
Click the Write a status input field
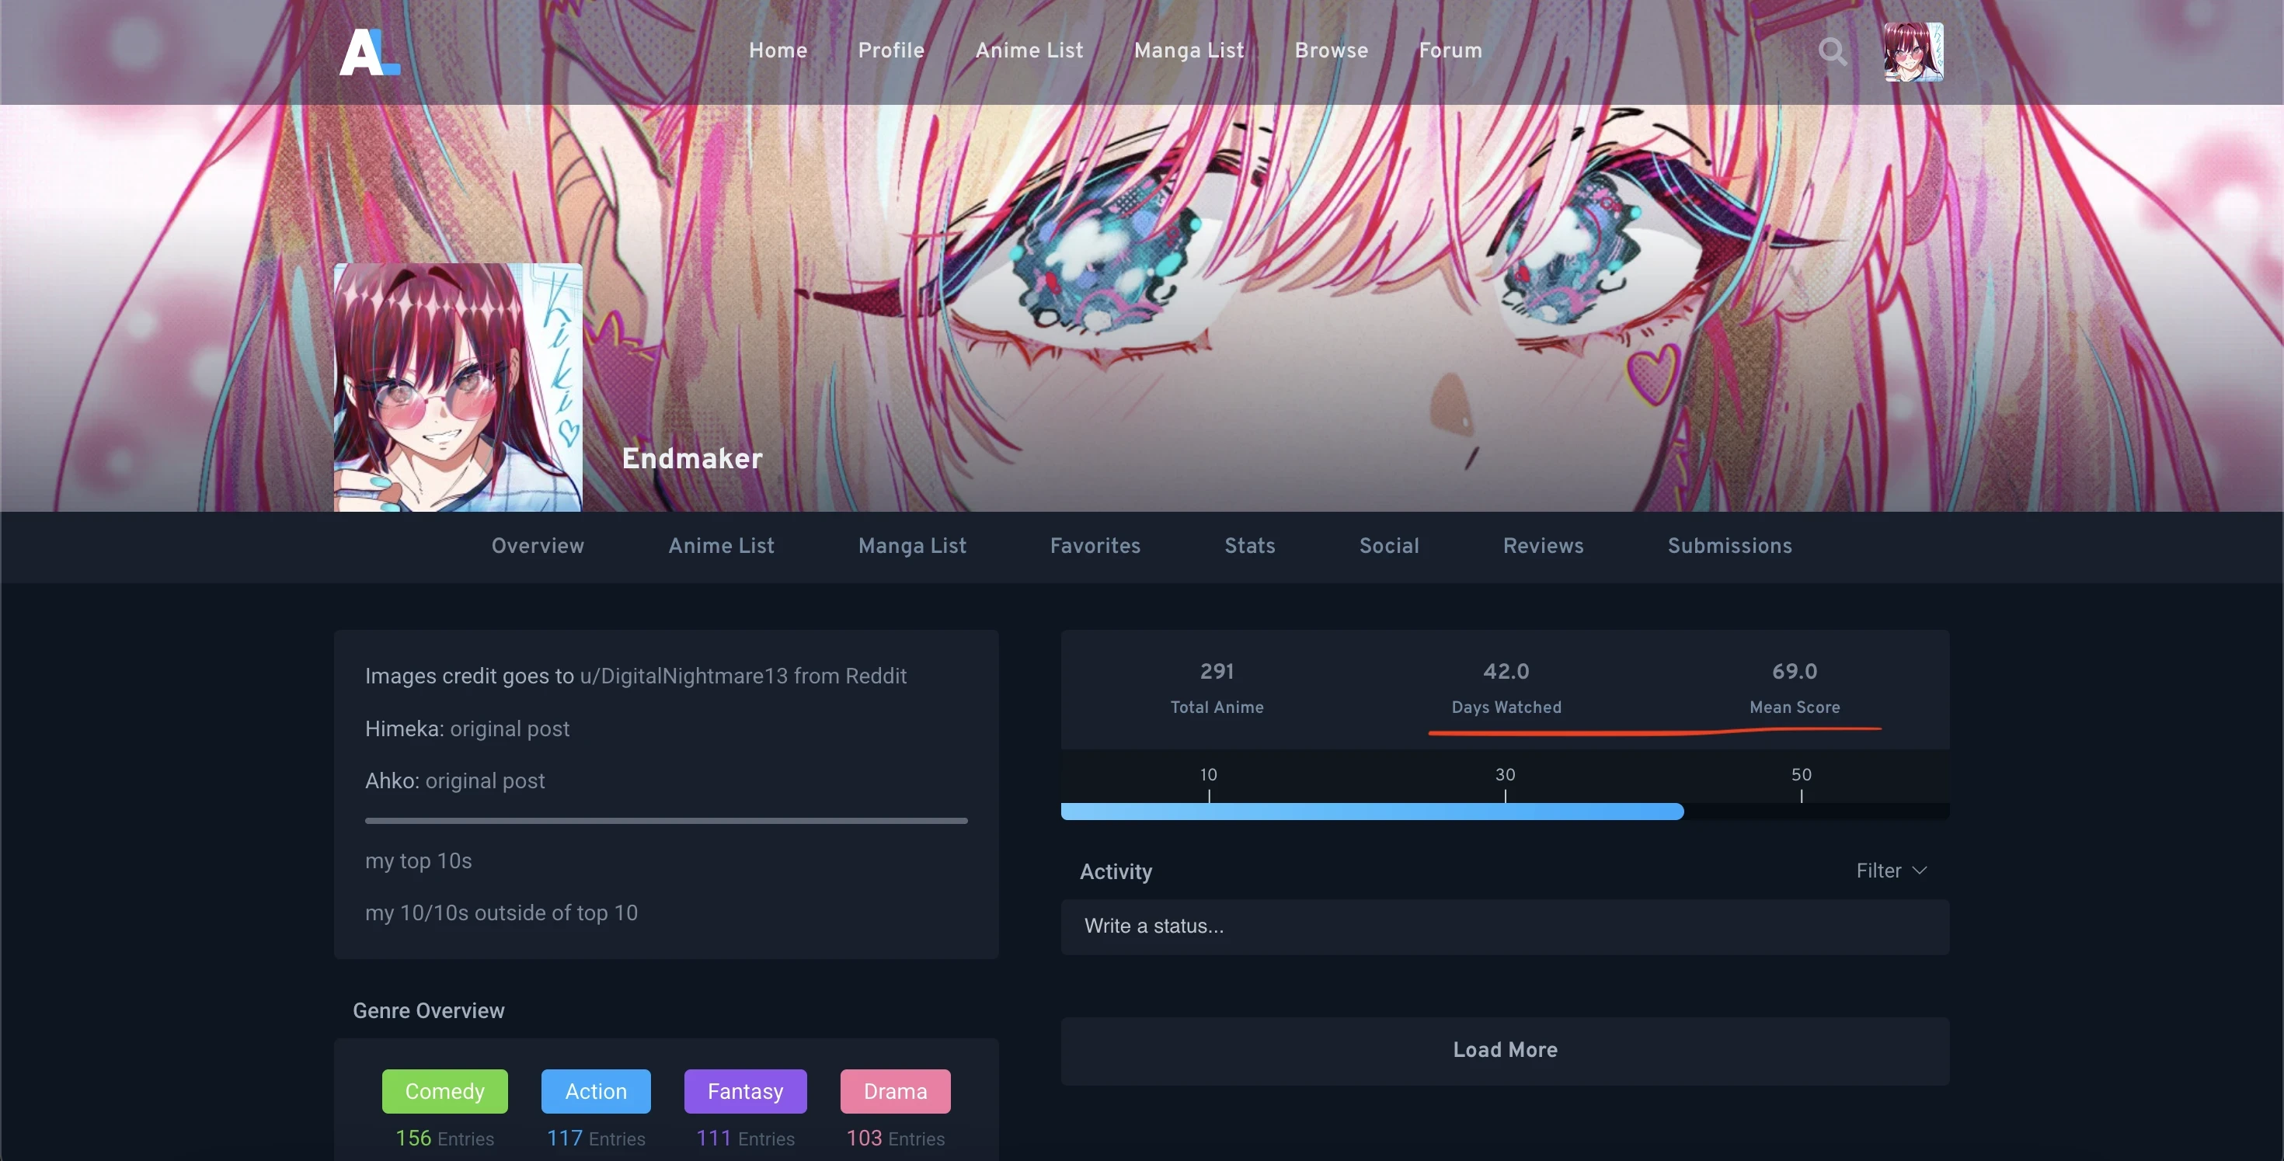pos(1505,927)
